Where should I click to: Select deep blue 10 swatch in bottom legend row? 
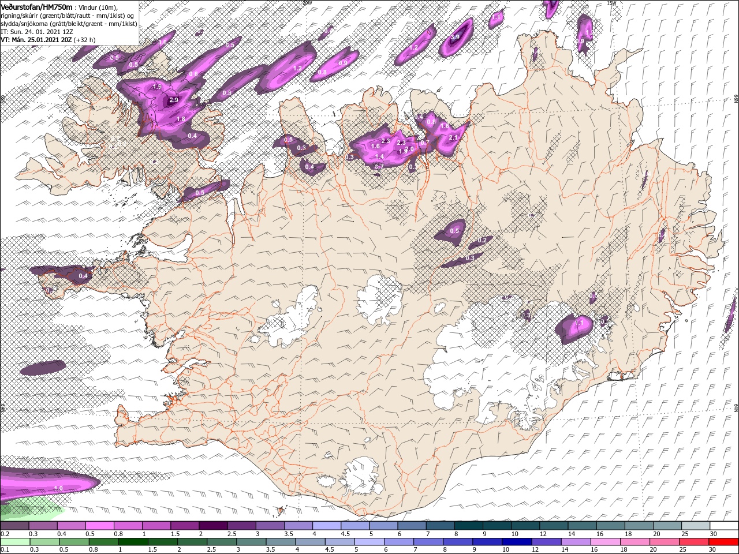(516, 541)
